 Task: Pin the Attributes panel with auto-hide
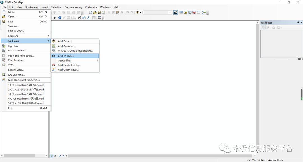point(298,22)
